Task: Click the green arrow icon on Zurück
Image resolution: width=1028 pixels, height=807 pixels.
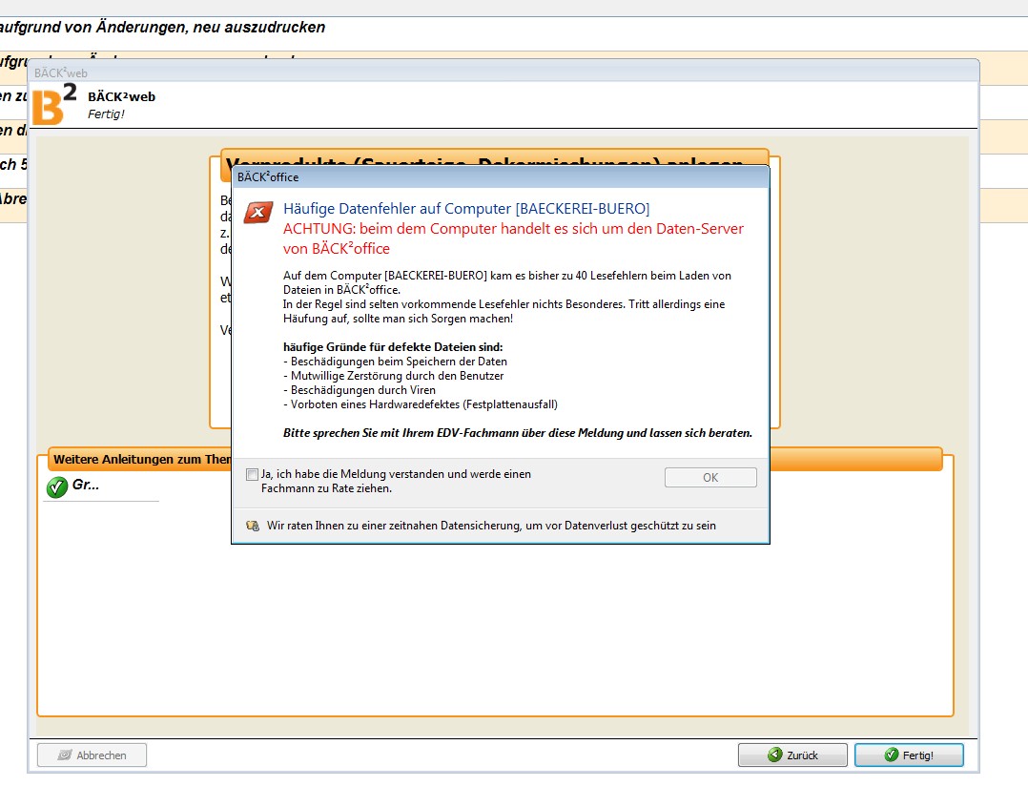Action: pos(775,755)
